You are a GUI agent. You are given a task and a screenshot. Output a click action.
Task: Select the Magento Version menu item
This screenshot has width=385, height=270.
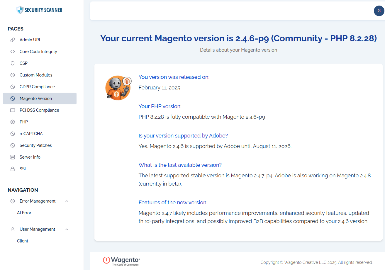(x=36, y=99)
